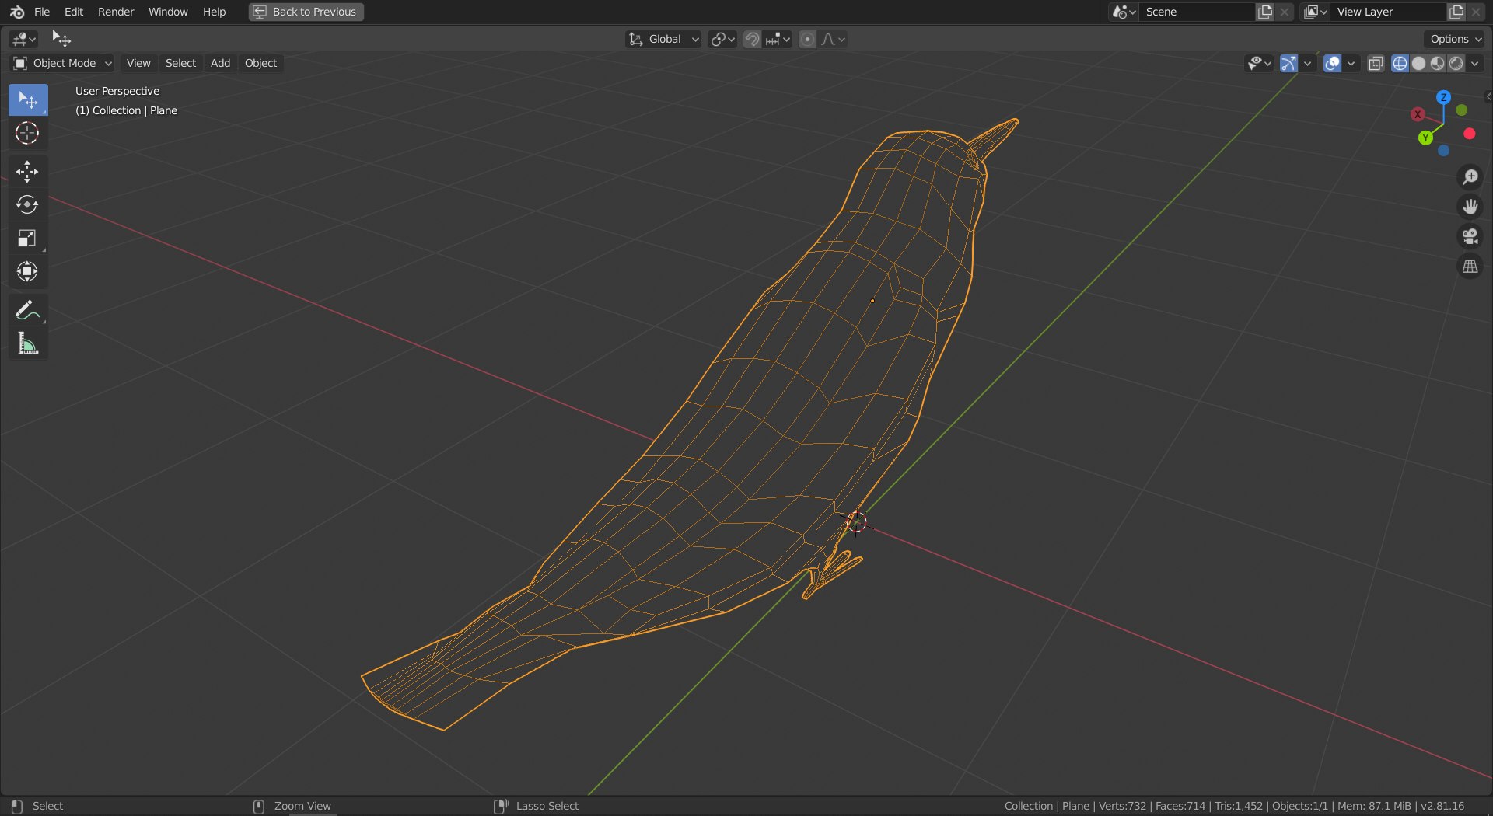Click the Back to Previous button
The height and width of the screenshot is (816, 1493).
click(306, 12)
